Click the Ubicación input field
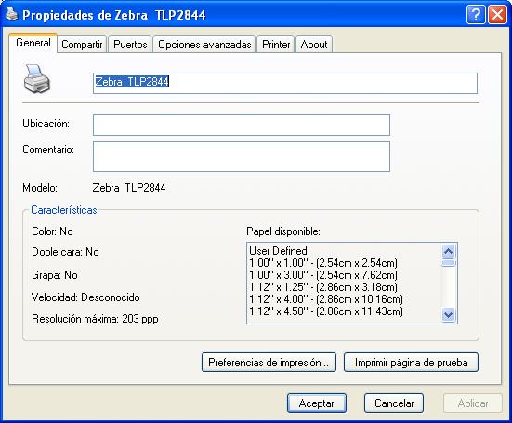The height and width of the screenshot is (423, 512). 242,125
